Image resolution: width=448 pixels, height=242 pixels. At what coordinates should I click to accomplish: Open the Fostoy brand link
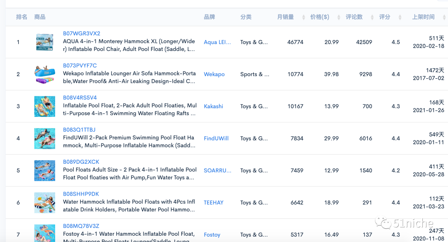pyautogui.click(x=212, y=235)
